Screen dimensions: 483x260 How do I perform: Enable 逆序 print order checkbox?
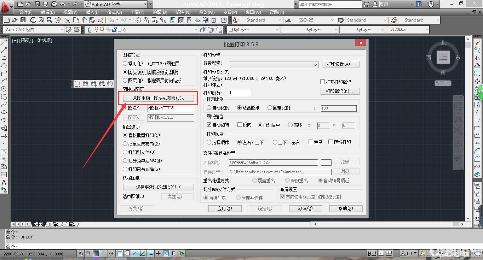[311, 142]
